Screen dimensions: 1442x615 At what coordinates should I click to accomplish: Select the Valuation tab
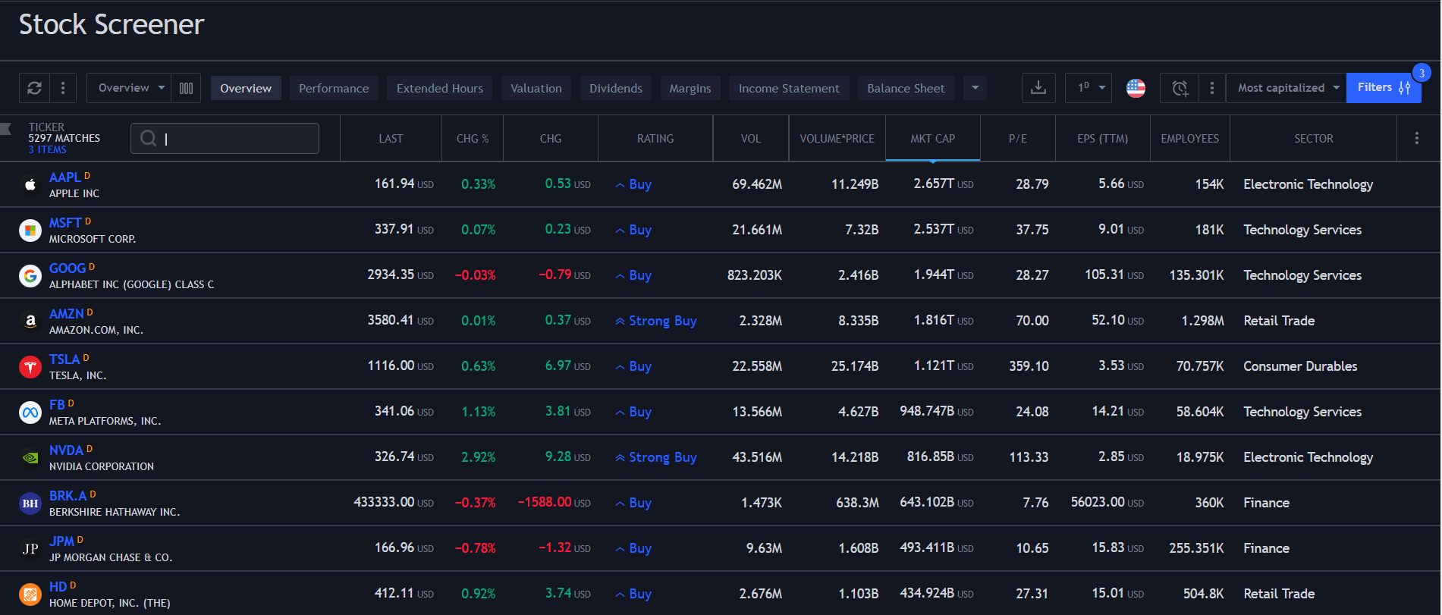pos(536,88)
